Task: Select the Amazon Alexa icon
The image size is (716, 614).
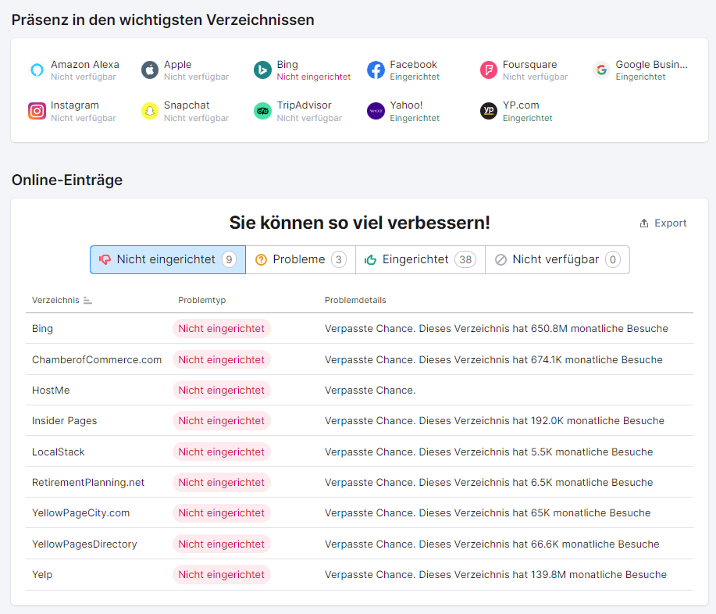Action: pyautogui.click(x=37, y=70)
